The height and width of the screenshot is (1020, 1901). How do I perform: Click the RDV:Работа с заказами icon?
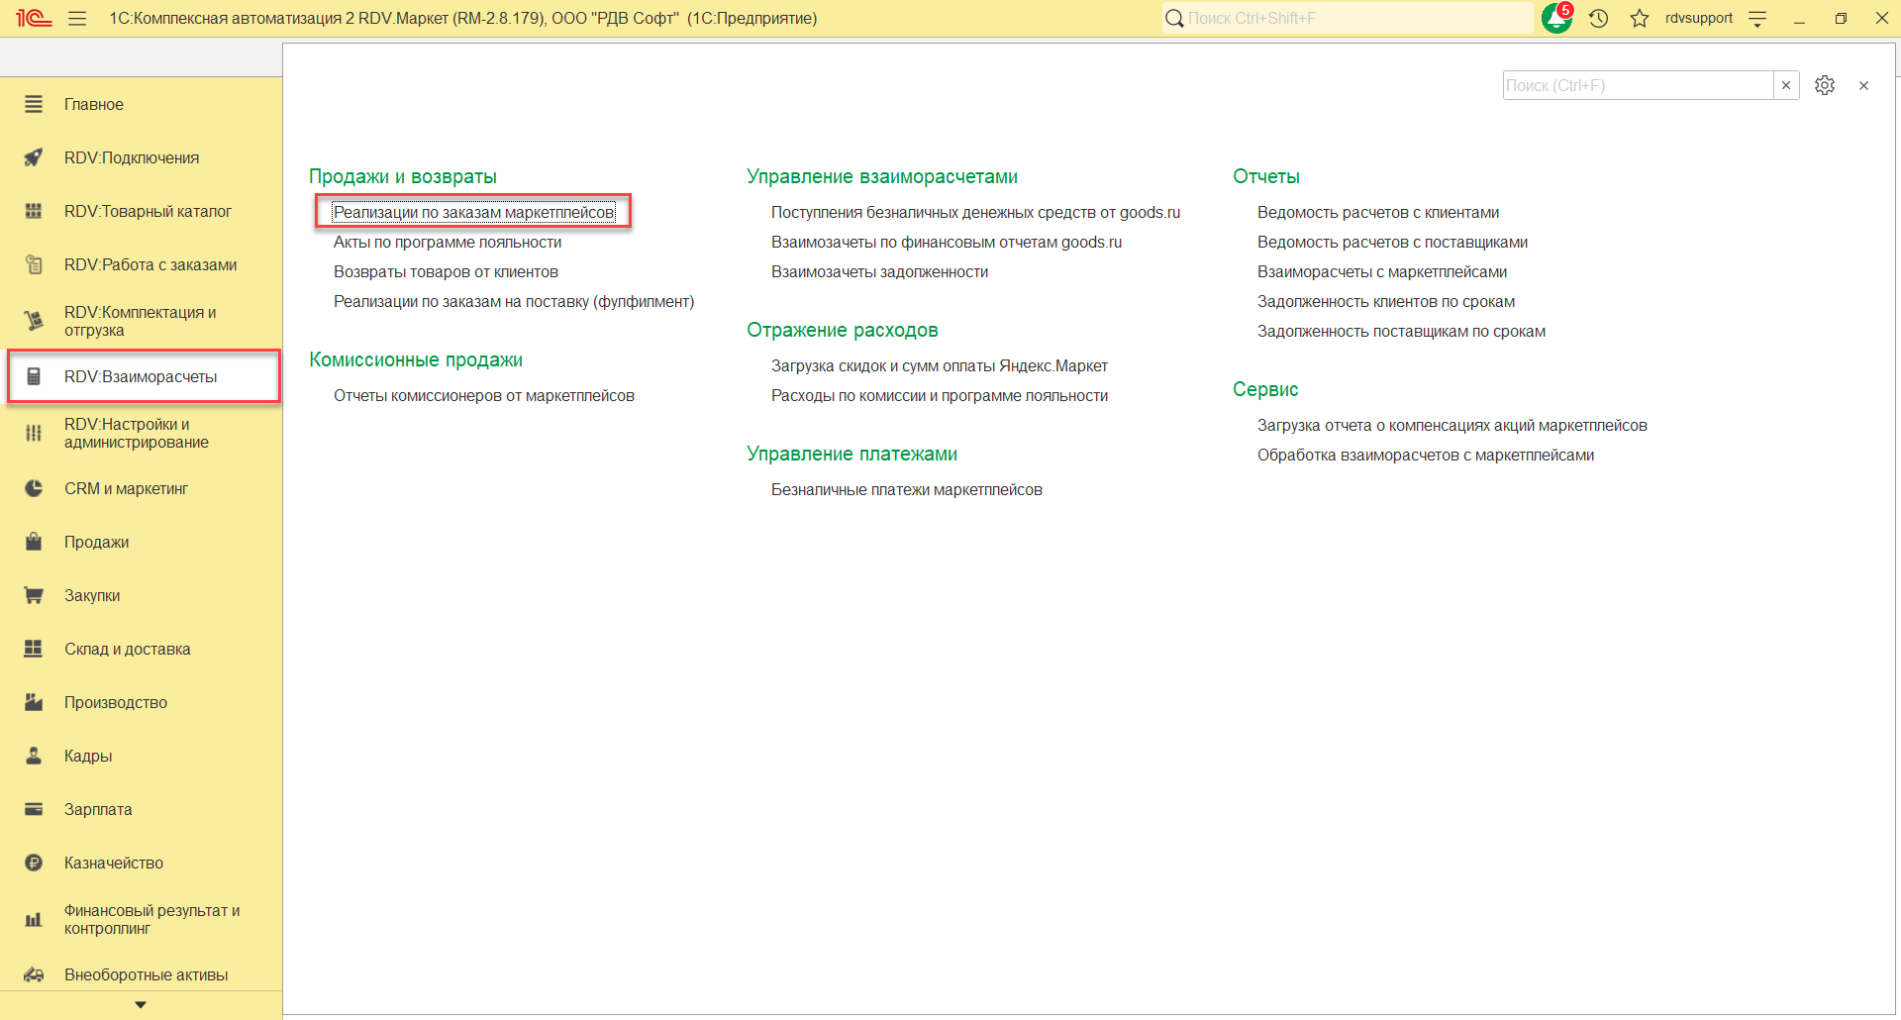(34, 264)
